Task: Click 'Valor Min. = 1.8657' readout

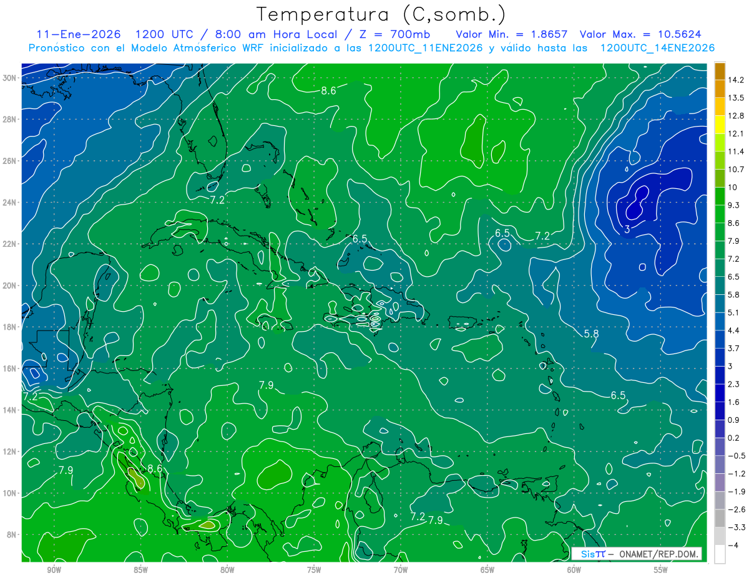Action: 512,34
